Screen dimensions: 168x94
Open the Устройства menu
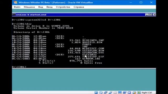click(x=63, y=7)
